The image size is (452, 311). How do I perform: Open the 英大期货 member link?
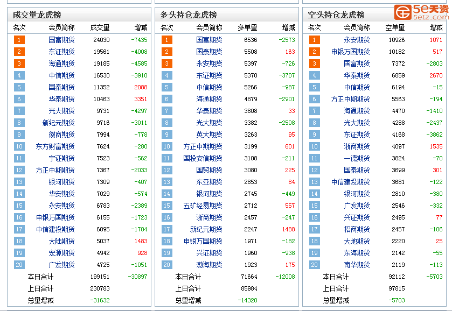[x=209, y=135]
